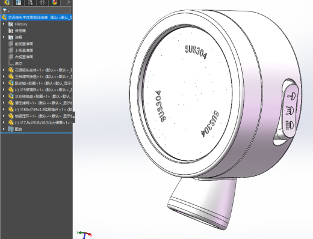Select the 三档调节按钮<1> part icon
The height and width of the screenshot is (239, 313).
tap(11, 77)
